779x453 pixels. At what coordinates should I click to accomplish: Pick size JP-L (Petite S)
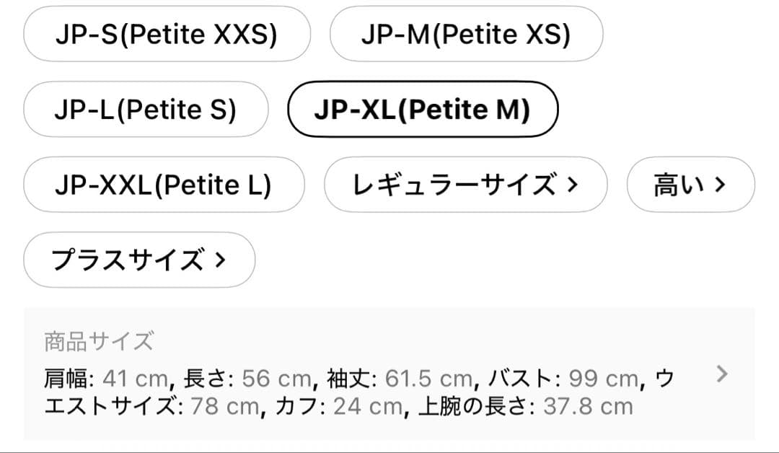pos(145,110)
